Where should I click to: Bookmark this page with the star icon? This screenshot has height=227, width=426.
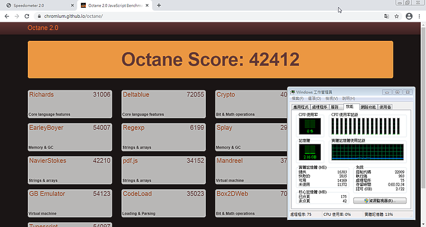pos(396,17)
